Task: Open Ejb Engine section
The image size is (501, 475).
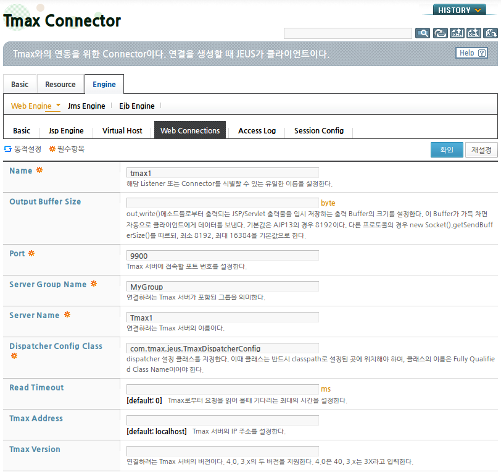Action: point(137,106)
